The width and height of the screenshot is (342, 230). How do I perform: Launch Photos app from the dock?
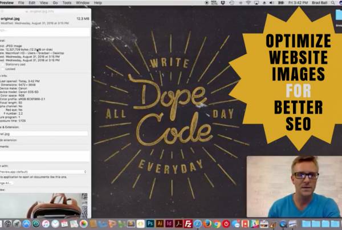click(x=84, y=224)
